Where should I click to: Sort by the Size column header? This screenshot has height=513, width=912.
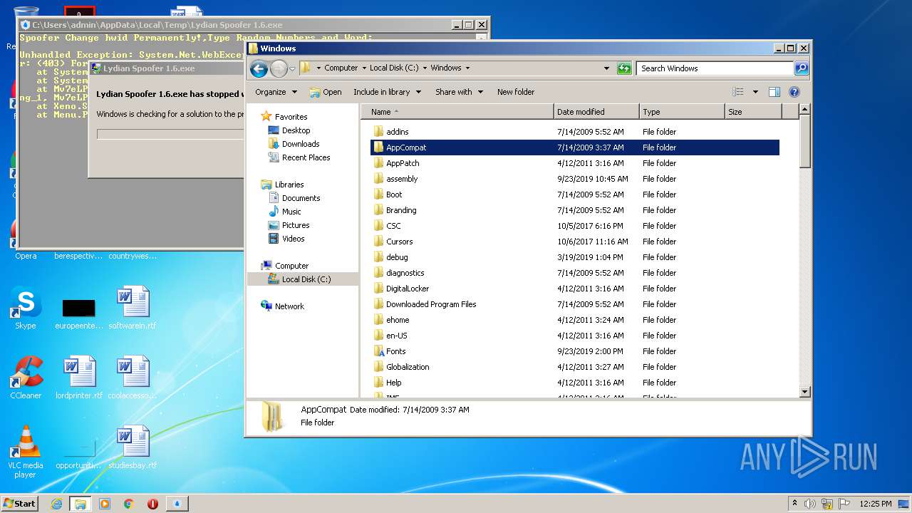753,112
